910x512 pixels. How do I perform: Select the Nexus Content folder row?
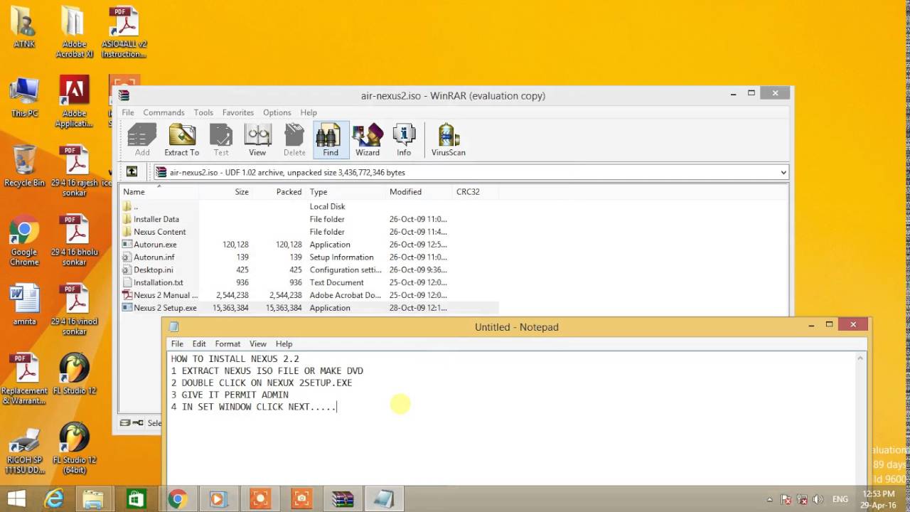click(x=309, y=232)
